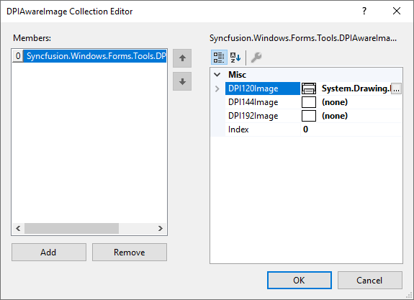Click the members list horizontal scrollbar thumb
The image size is (414, 300).
click(x=71, y=229)
